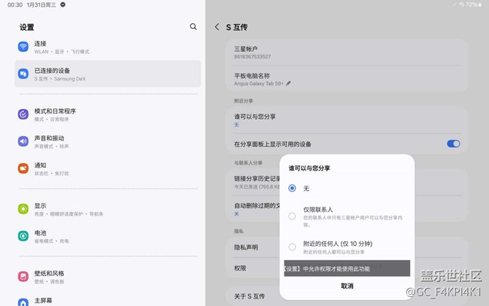The height and width of the screenshot is (306, 489).
Task: Tap the 电池 battery icon
Action: click(x=23, y=236)
